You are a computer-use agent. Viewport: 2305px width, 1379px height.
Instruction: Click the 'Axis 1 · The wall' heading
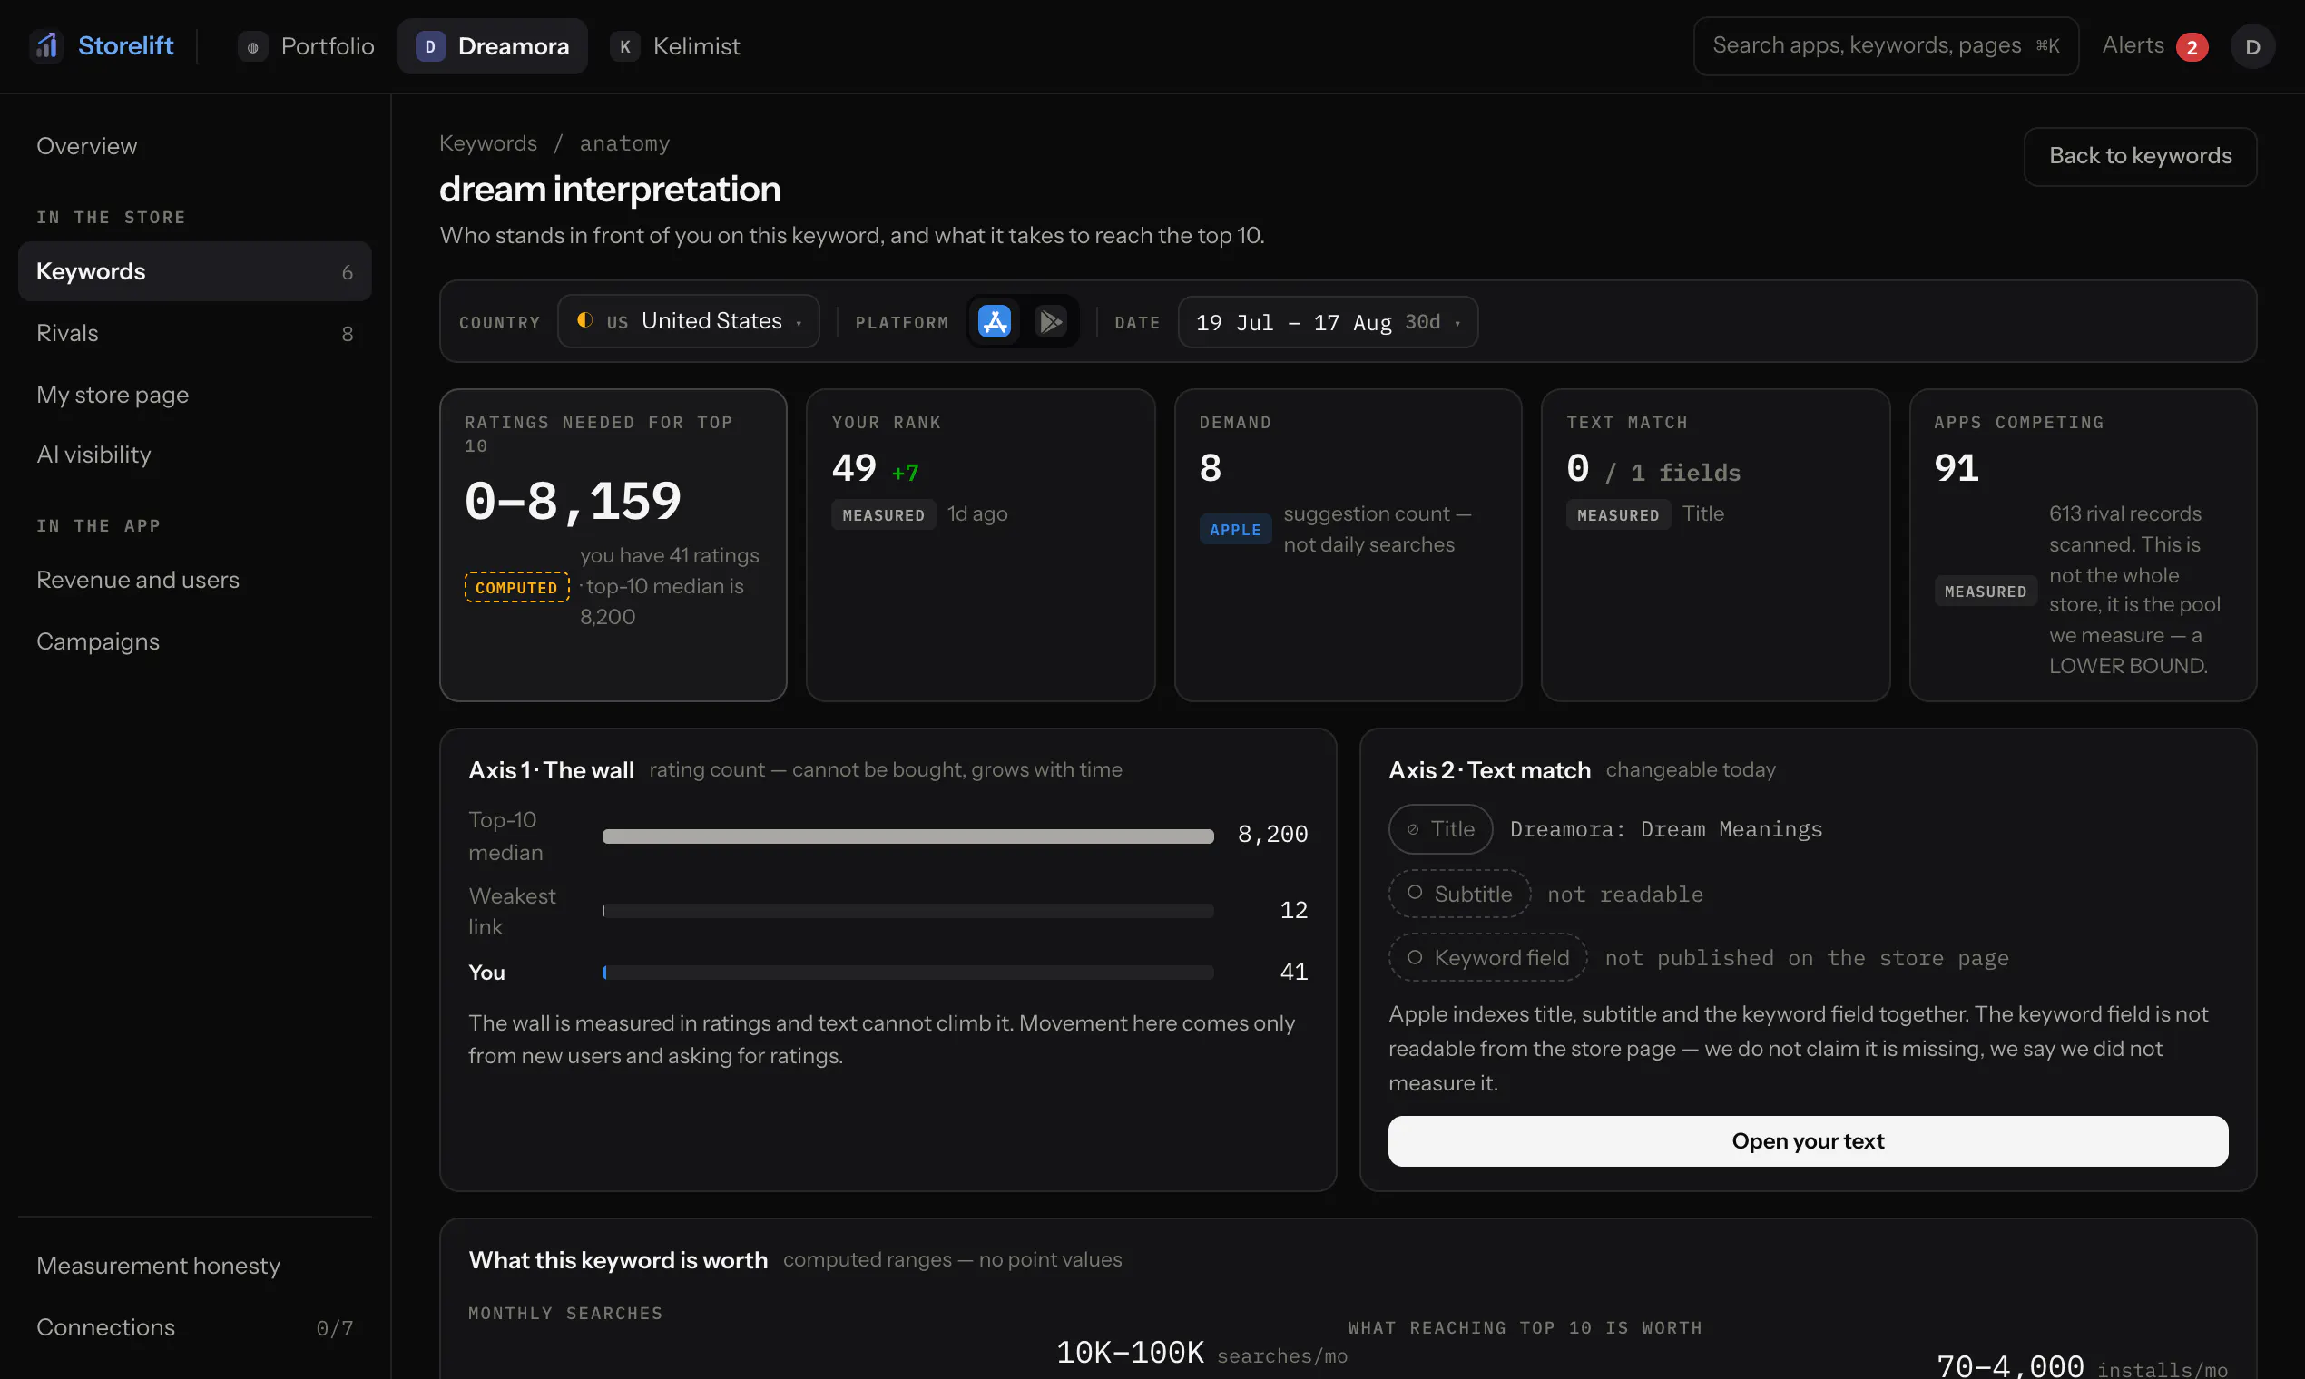(x=551, y=770)
